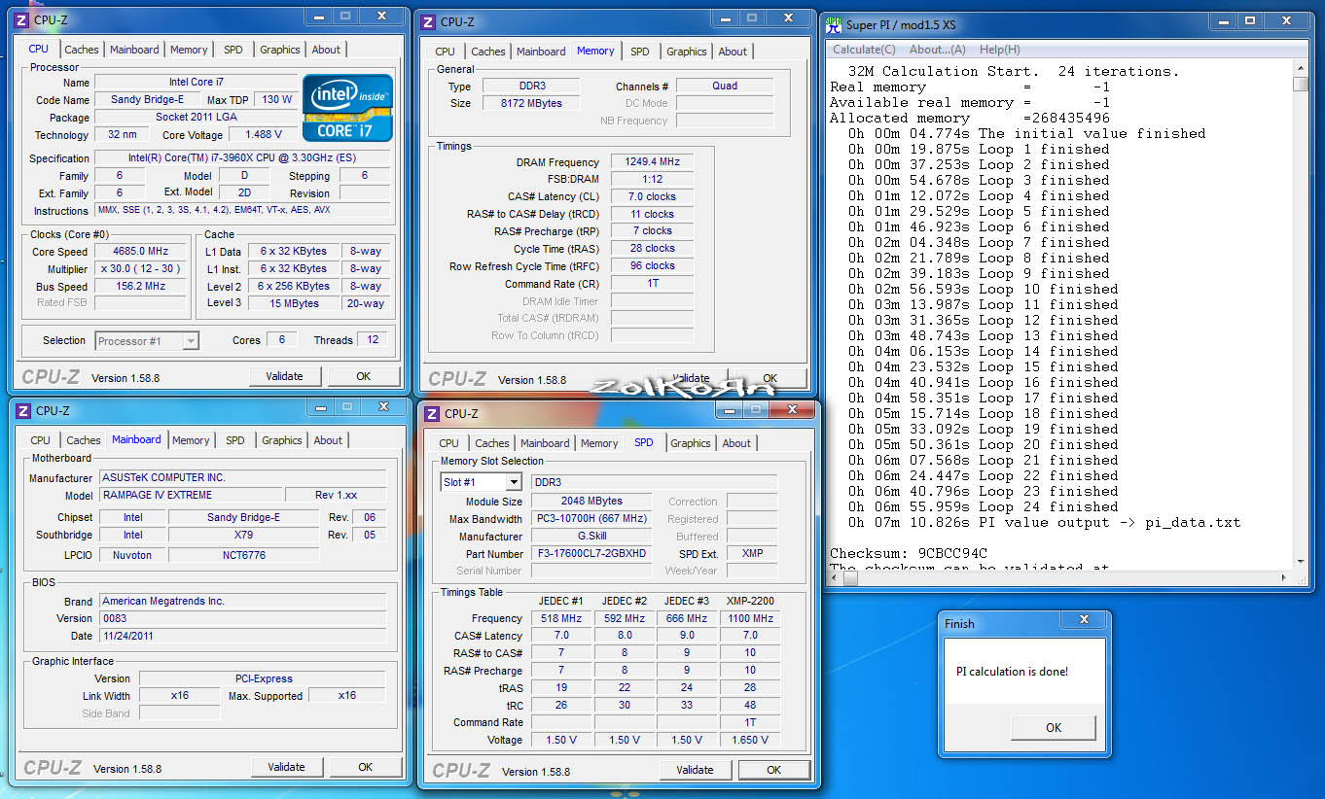
Task: Select Caches tab in the Mainboard window
Action: (84, 440)
